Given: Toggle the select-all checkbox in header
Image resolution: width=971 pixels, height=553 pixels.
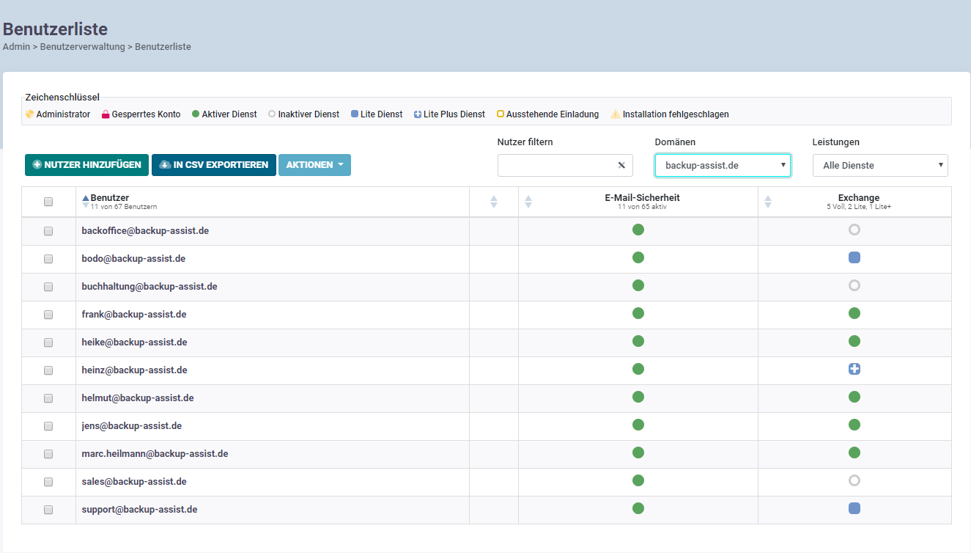Looking at the screenshot, I should pos(48,202).
